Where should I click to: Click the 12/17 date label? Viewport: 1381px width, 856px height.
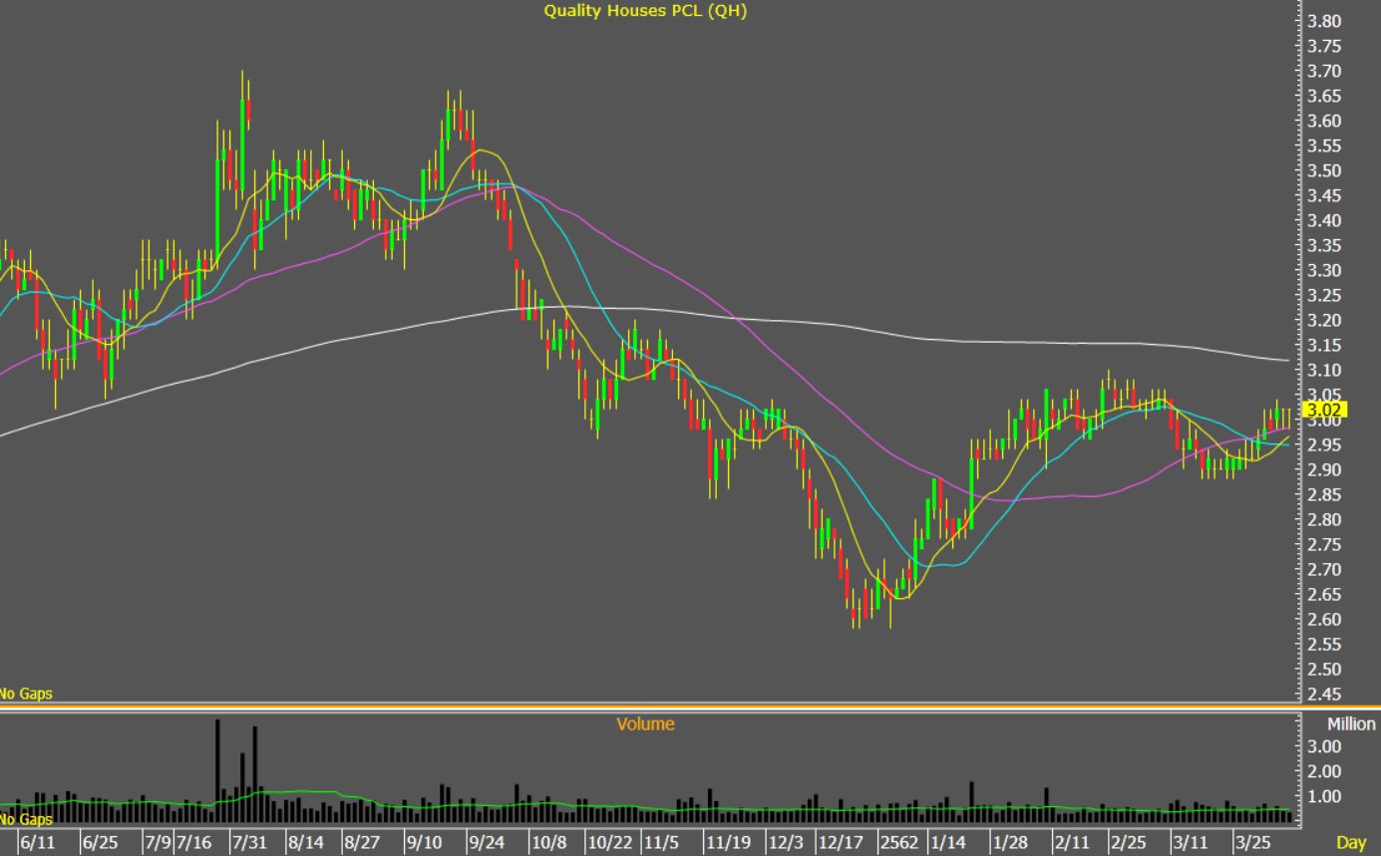842,843
